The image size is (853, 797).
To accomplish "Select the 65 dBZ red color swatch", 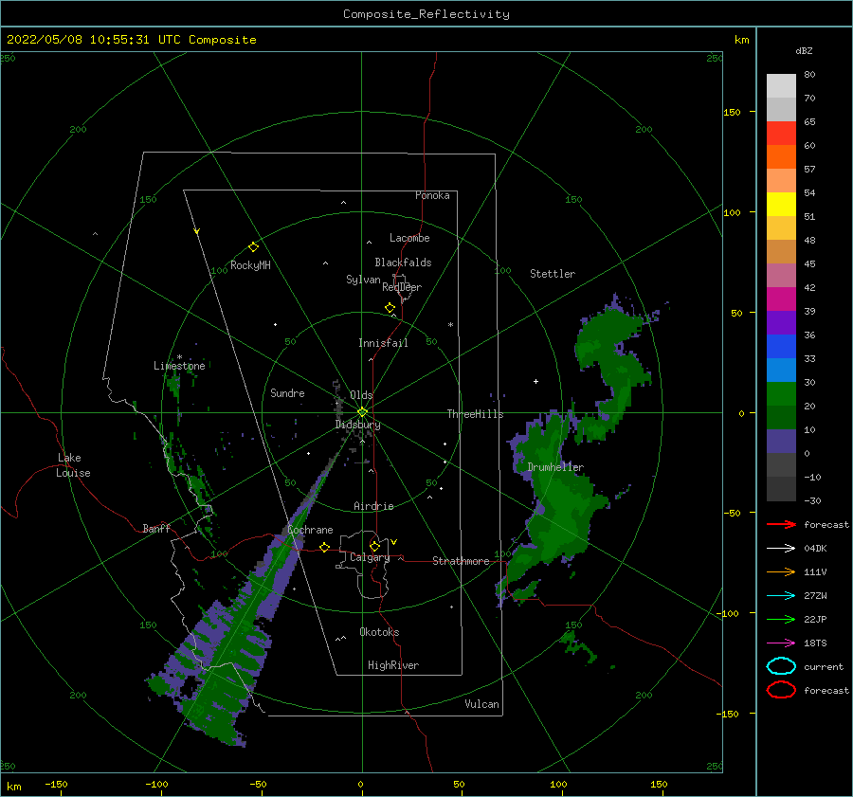I will (781, 133).
